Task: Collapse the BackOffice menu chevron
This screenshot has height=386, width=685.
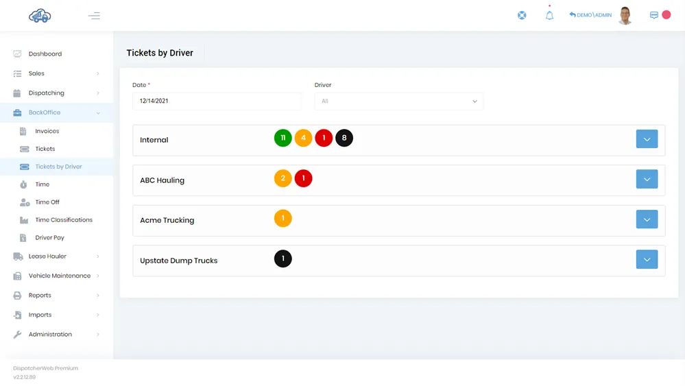Action: (x=98, y=112)
